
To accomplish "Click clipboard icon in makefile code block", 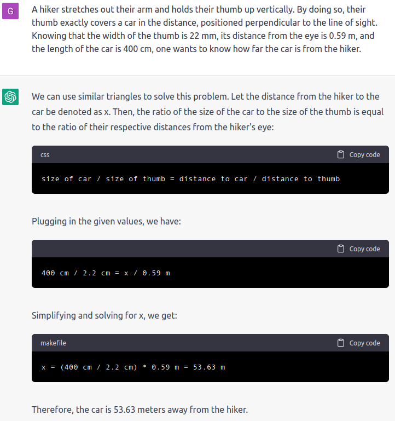I will [340, 343].
